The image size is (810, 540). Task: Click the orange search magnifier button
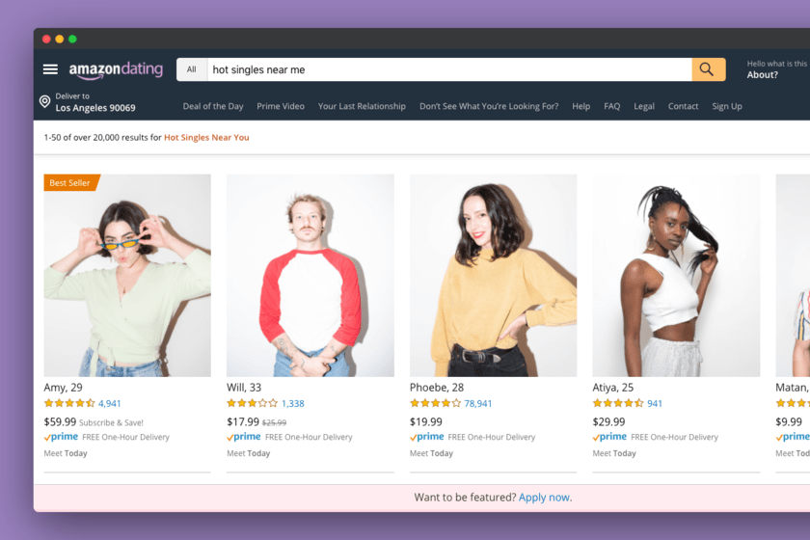[x=708, y=69]
